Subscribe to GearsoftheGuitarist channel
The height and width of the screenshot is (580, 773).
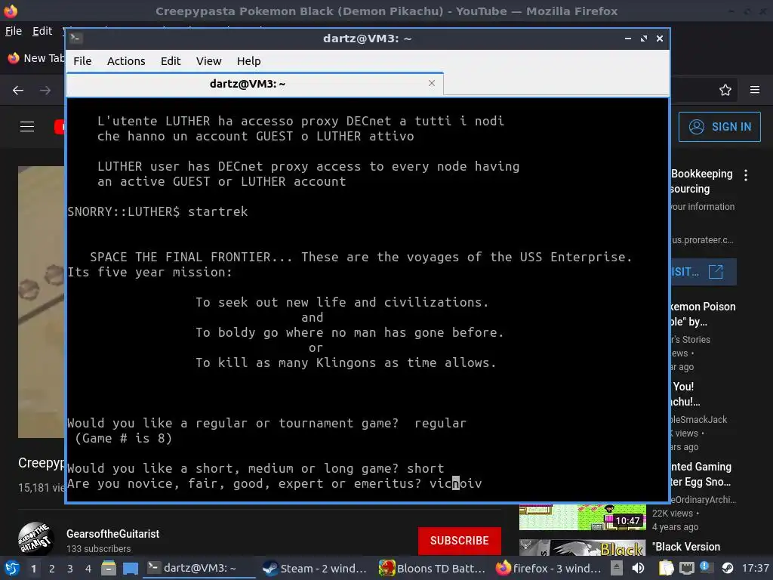(x=460, y=541)
